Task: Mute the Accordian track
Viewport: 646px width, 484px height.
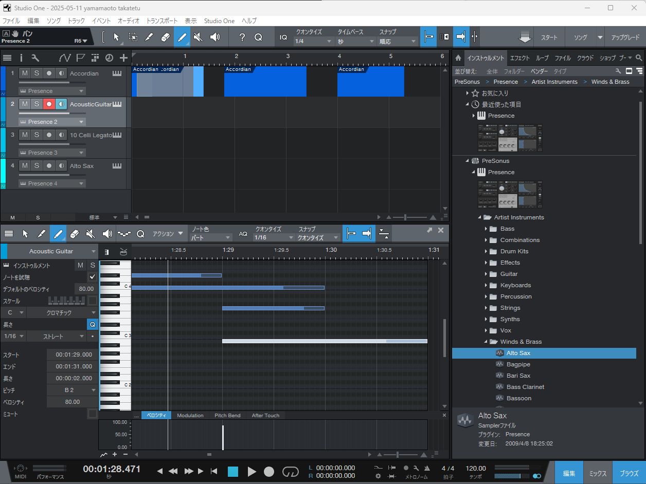Action: point(25,73)
